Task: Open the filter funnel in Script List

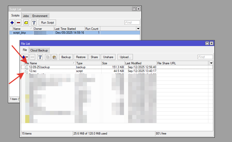Action: (x=34, y=23)
